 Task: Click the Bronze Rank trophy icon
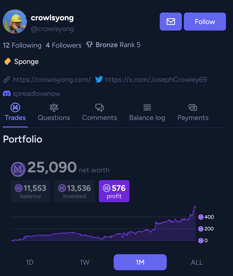point(89,45)
